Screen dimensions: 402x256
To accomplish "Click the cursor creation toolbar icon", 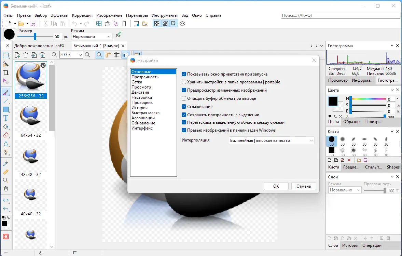I will click(116, 24).
